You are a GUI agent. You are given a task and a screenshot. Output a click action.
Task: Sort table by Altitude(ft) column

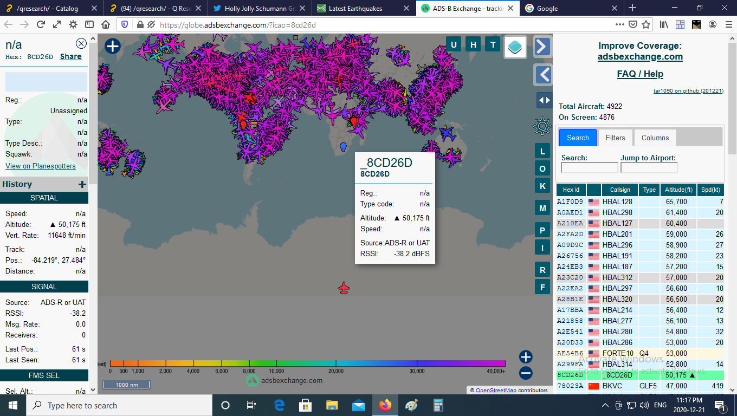click(678, 190)
